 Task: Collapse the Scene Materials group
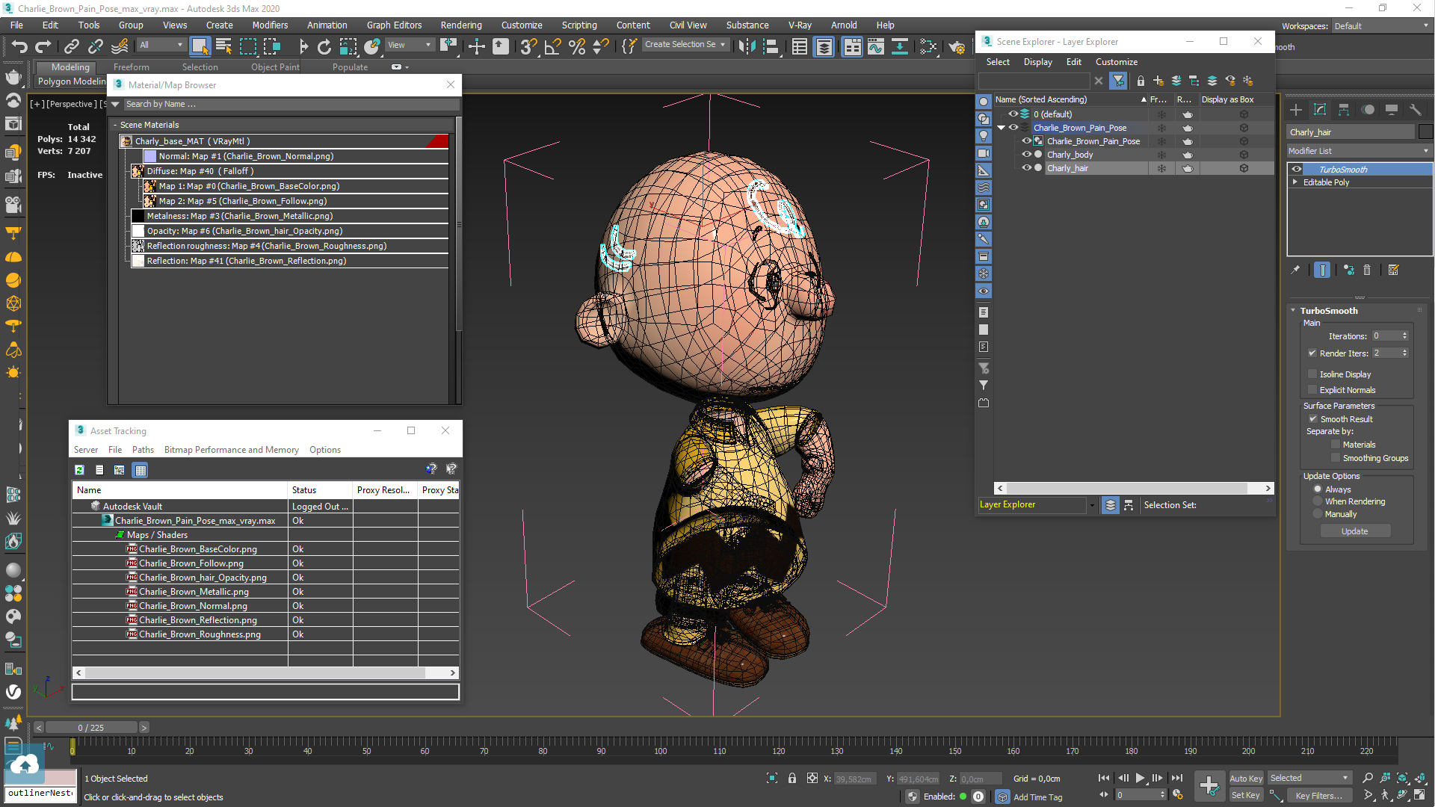click(115, 125)
